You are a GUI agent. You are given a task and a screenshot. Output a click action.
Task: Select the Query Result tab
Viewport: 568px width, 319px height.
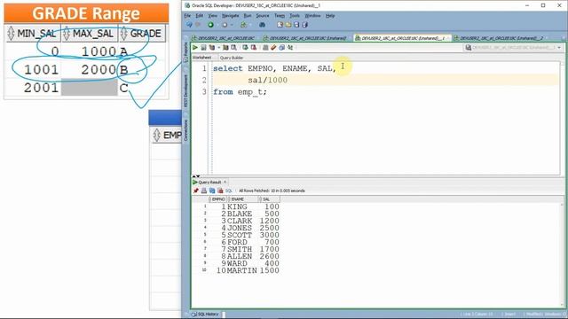(209, 183)
